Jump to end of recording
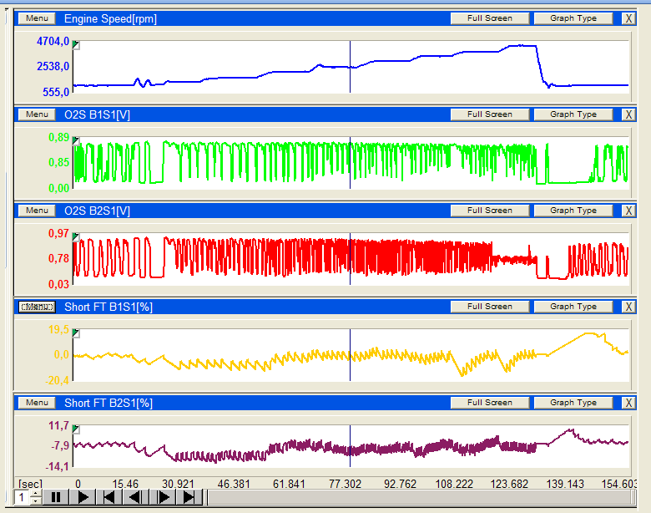 [189, 498]
